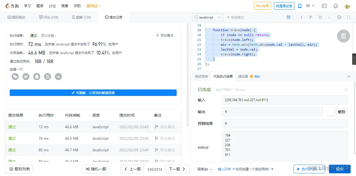Click 随机一题 random problem button
This screenshot has height=176, width=356.
pos(96,169)
